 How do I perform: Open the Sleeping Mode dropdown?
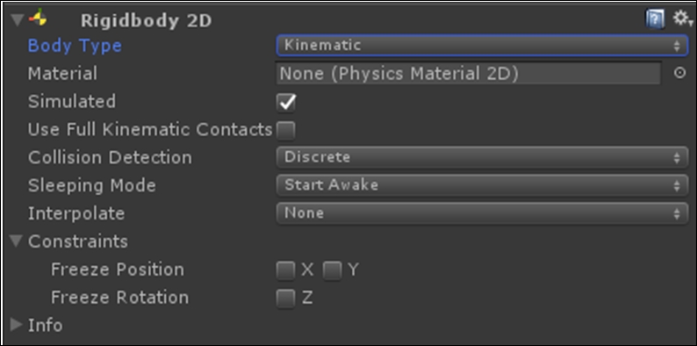[482, 185]
